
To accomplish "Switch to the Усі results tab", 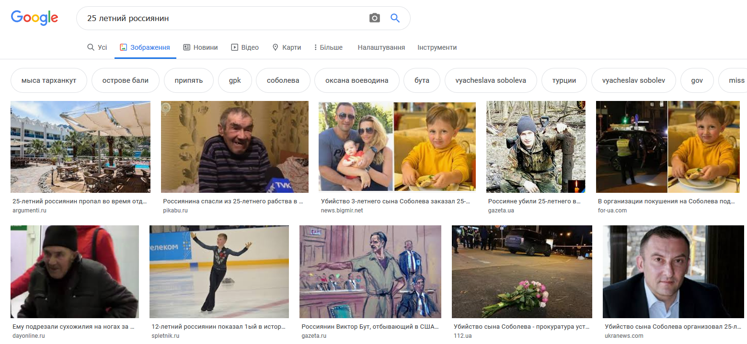I will coord(97,47).
